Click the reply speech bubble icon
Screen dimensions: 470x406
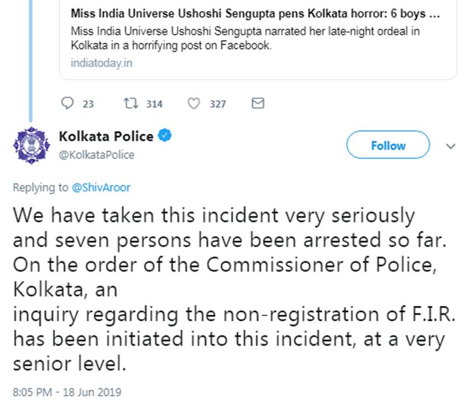[x=67, y=103]
